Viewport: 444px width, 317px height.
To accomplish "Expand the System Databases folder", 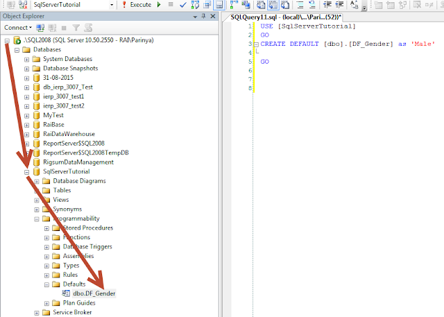I will coord(26,60).
